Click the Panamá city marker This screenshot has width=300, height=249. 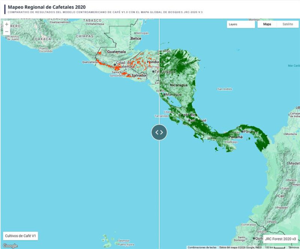(242, 131)
